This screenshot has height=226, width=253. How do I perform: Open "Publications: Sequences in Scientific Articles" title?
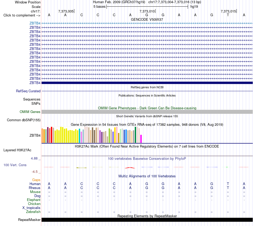click(x=147, y=95)
